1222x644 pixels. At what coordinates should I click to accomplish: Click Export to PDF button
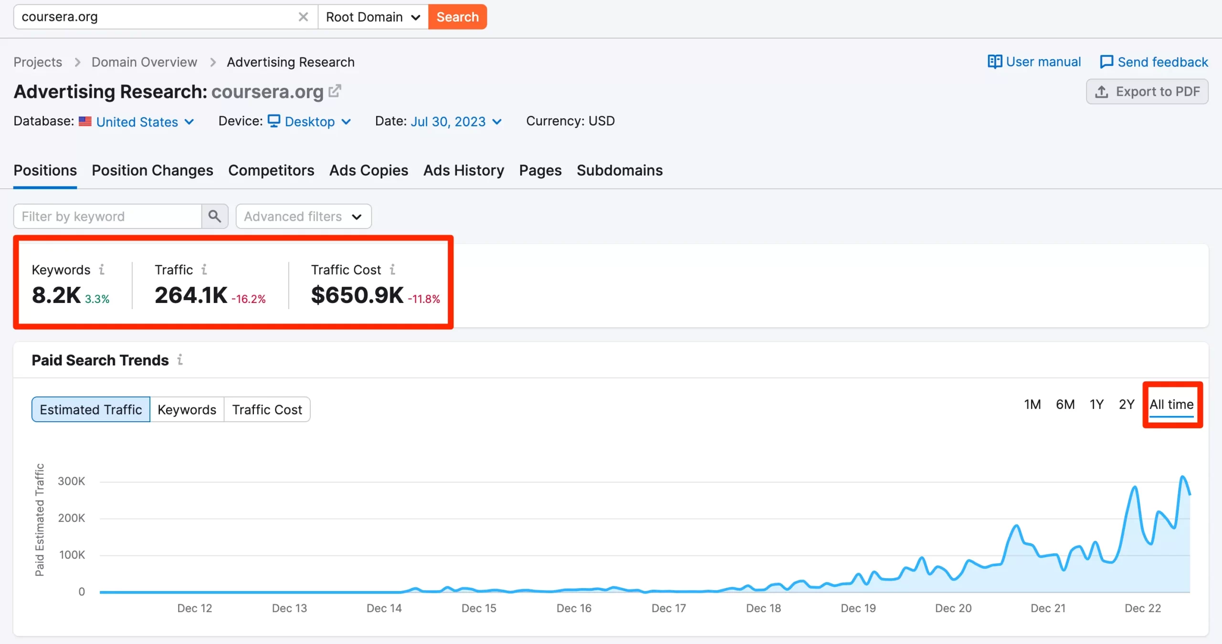1147,92
